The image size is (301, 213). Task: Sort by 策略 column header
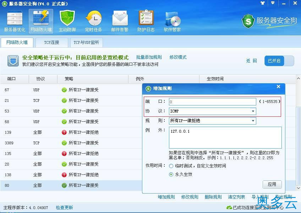click(93, 79)
